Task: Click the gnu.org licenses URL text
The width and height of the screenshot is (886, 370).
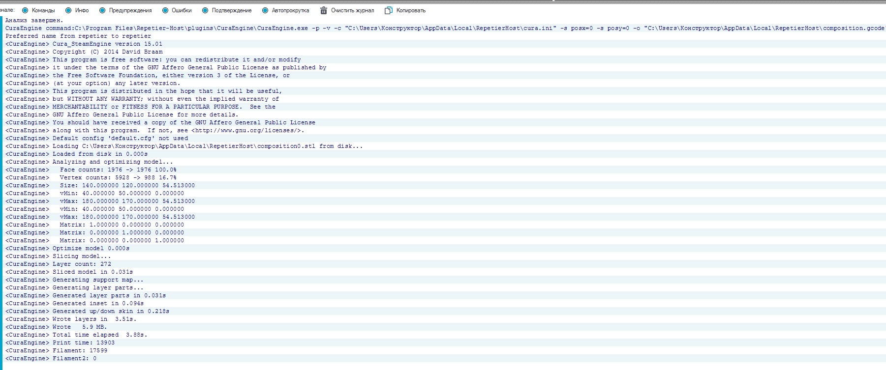Action: tap(247, 131)
